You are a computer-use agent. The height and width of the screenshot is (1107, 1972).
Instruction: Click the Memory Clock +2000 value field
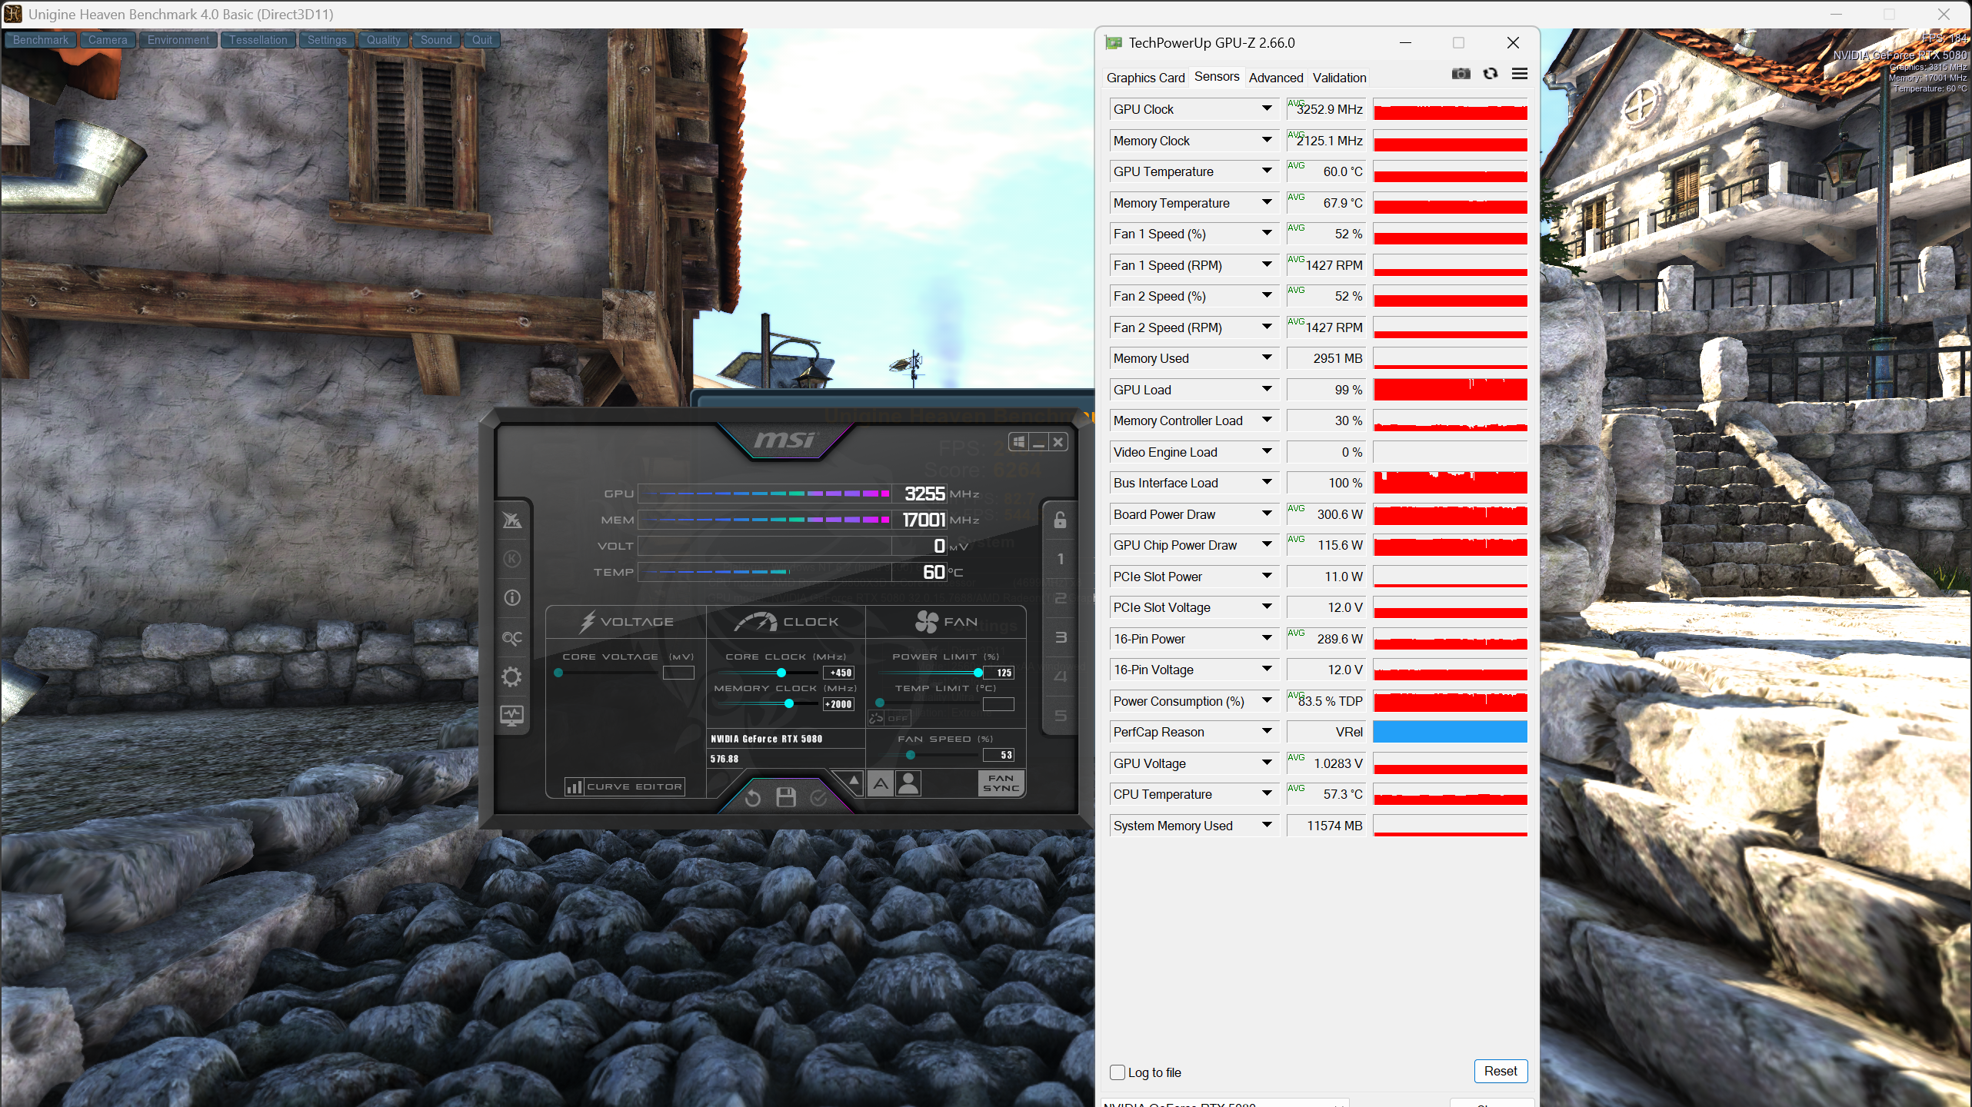click(x=838, y=704)
